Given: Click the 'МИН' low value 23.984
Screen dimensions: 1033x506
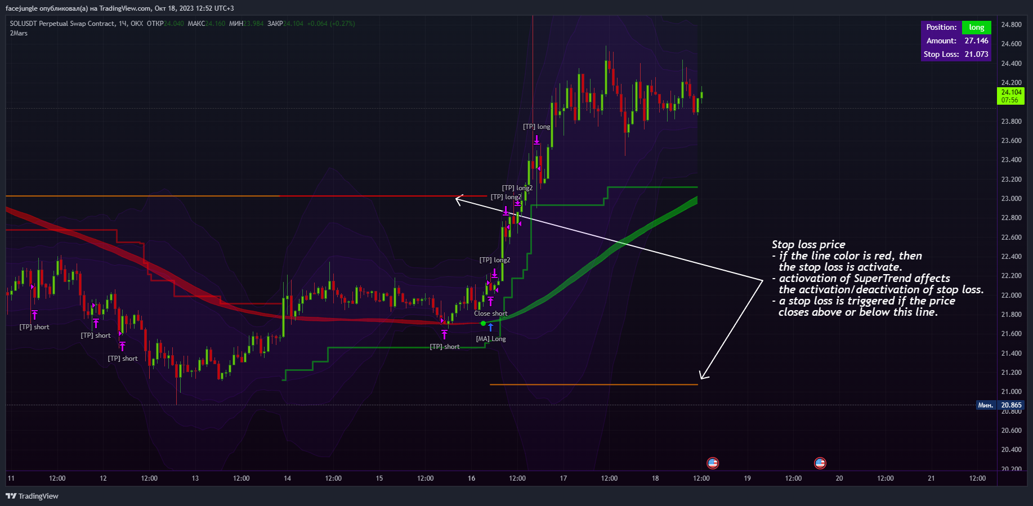Looking at the screenshot, I should (x=253, y=24).
